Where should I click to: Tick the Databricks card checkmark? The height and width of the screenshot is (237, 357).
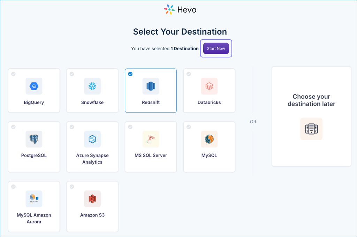coord(189,74)
